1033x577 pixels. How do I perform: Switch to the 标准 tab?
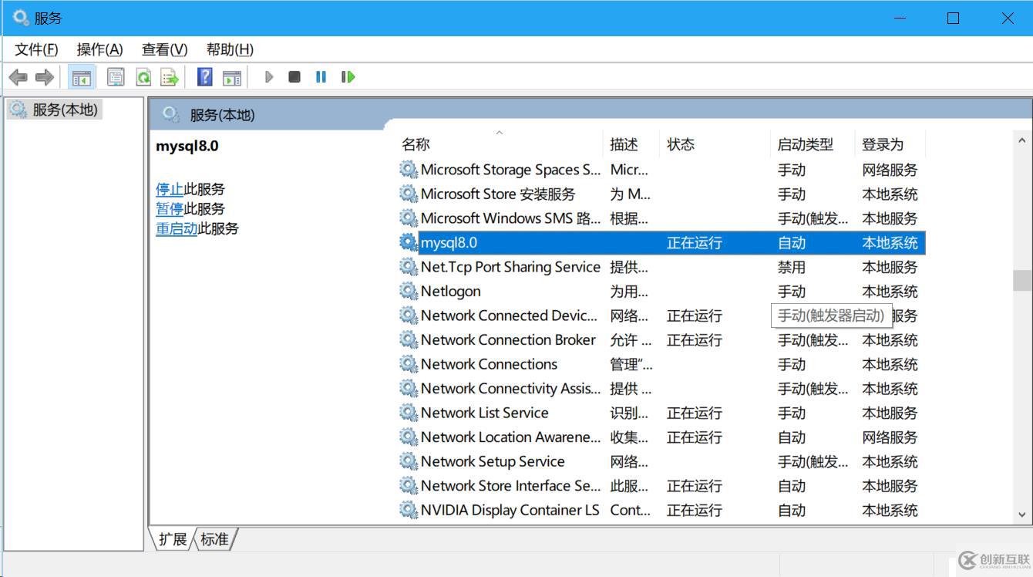tap(214, 539)
